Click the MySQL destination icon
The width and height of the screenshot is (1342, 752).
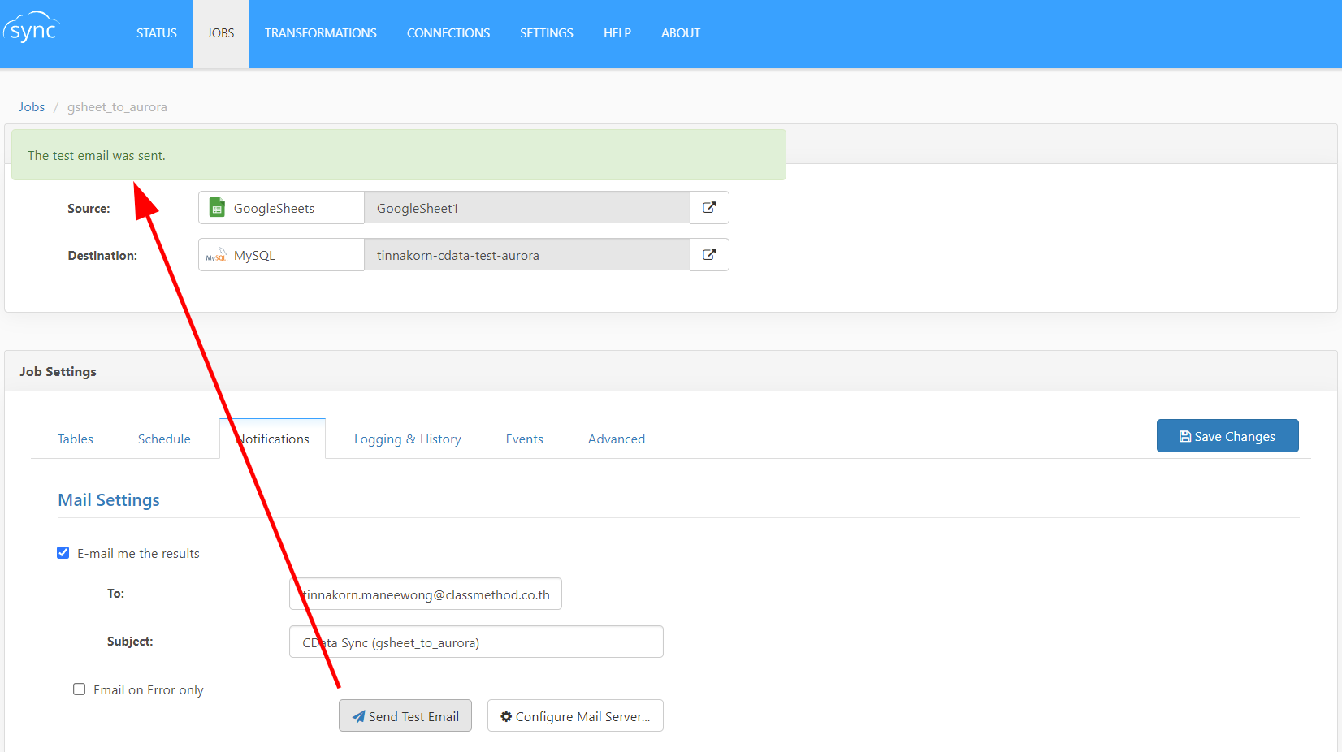[x=216, y=254]
